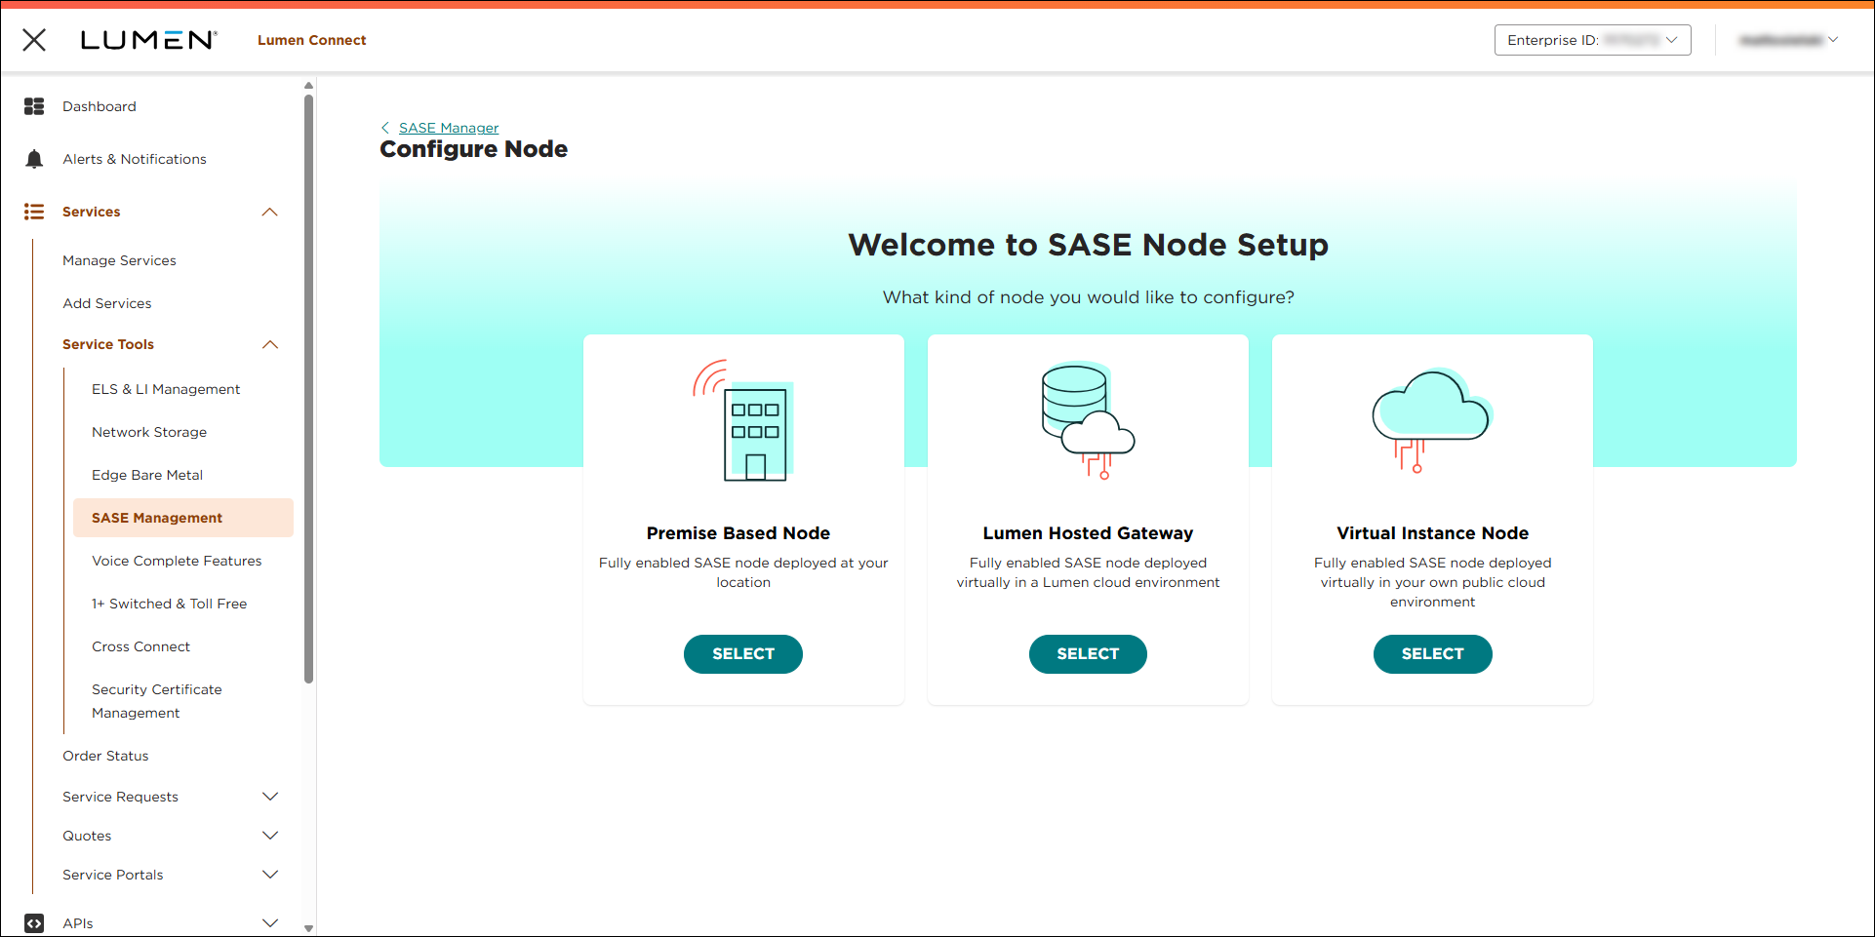The height and width of the screenshot is (937, 1875).
Task: Click the Premise Based Node title
Action: tap(738, 533)
